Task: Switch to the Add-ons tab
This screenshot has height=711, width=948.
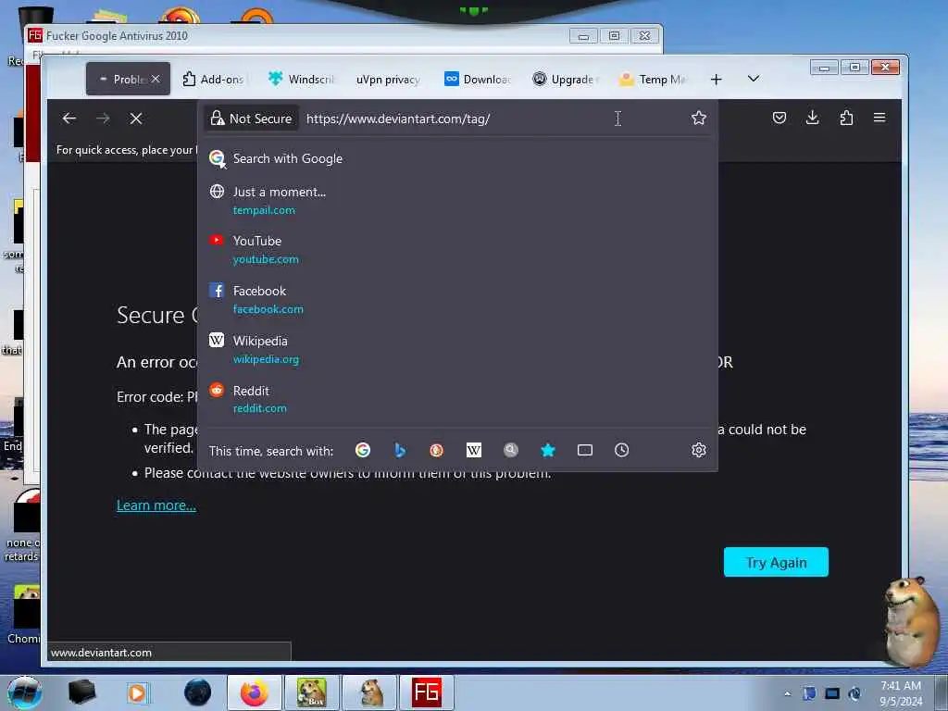Action: tap(213, 80)
